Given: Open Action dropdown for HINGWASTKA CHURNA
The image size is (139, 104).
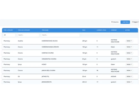Looking at the screenshot, I should (129, 59).
